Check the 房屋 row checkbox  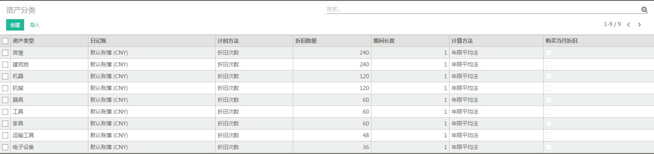click(5, 53)
